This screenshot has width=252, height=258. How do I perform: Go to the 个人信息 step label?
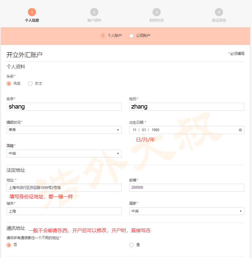coord(32,20)
